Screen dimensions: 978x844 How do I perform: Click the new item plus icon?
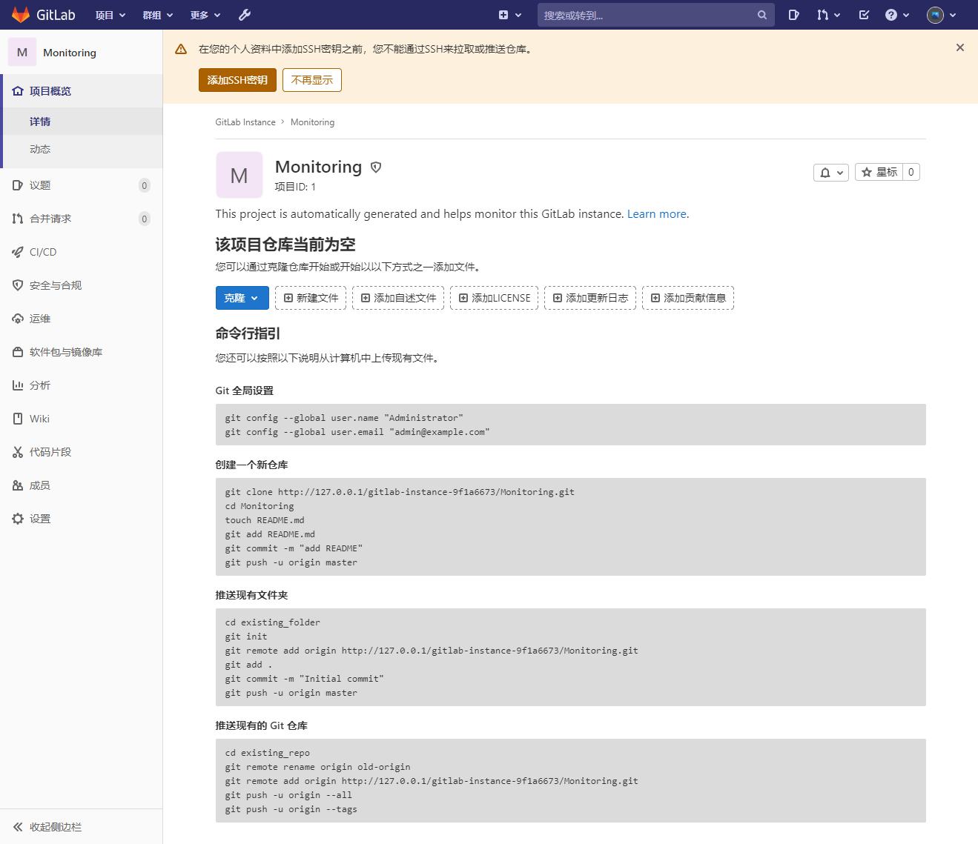tap(503, 15)
